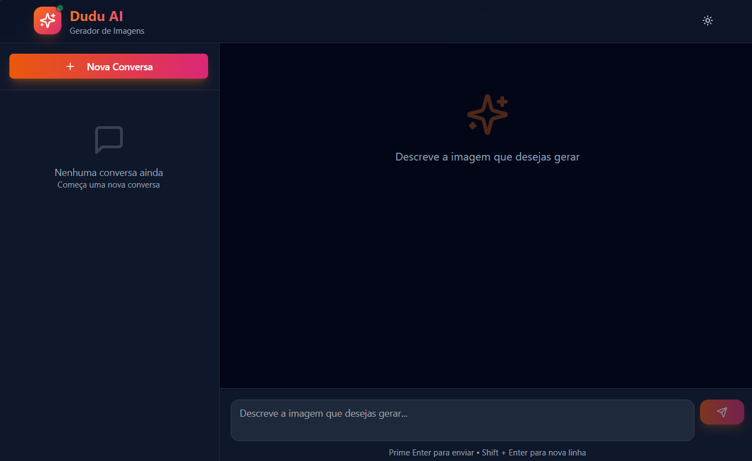Click the Dudu AI title text
The height and width of the screenshot is (461, 752).
96,16
